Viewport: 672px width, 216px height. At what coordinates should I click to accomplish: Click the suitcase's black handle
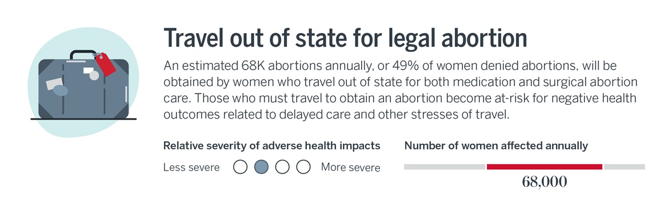(x=83, y=55)
